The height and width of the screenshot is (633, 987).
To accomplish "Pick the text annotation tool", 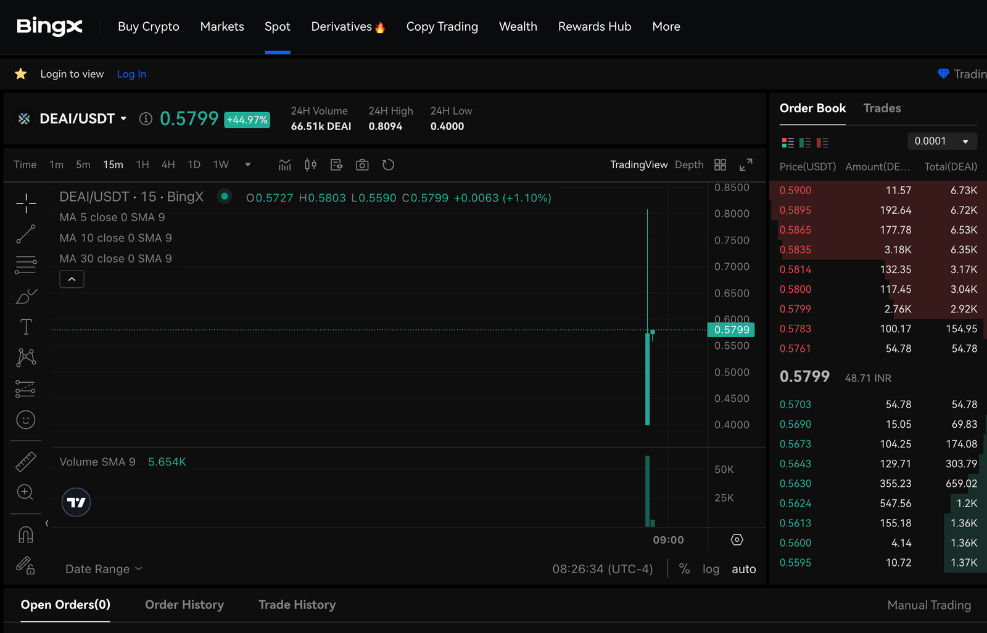I will pos(26,327).
